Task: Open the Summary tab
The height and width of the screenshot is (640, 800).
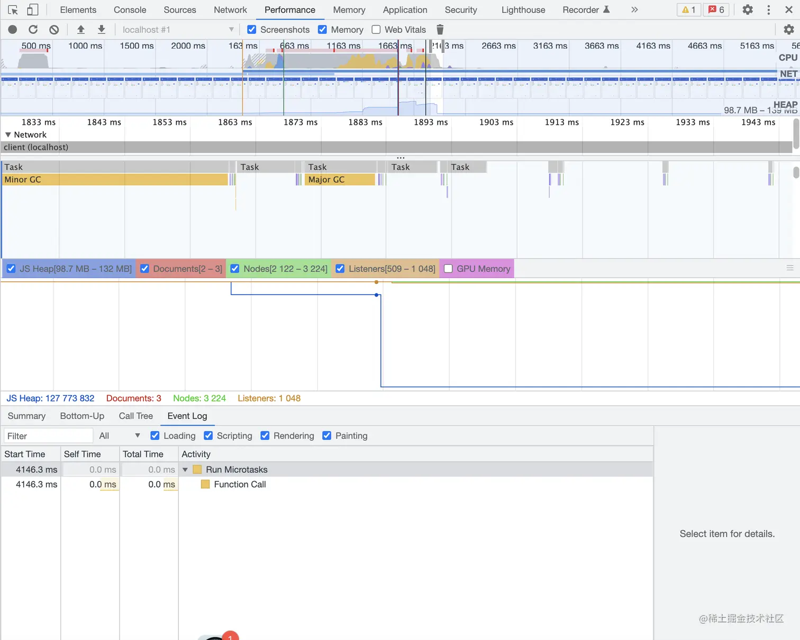Action: (26, 416)
